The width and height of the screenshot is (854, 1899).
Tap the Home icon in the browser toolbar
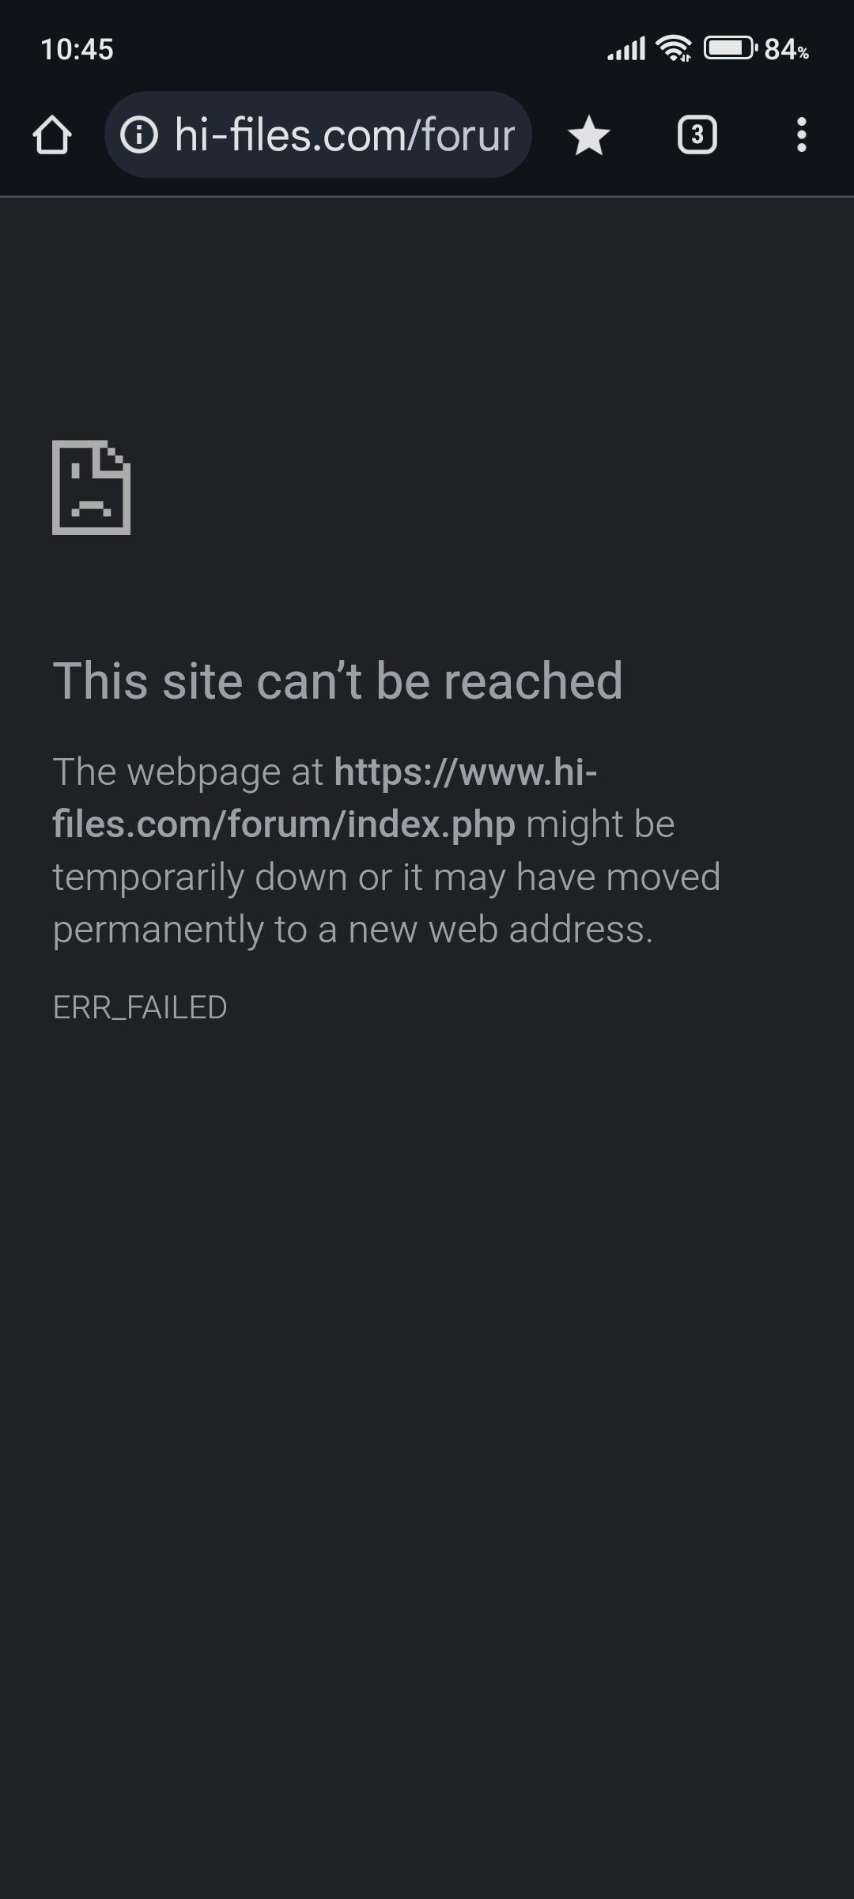point(52,135)
